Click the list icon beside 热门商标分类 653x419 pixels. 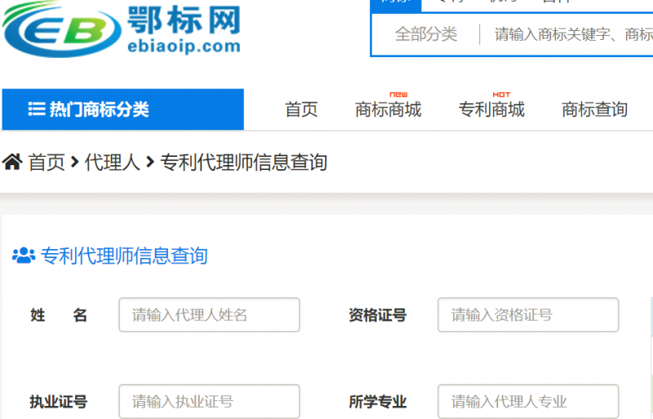click(36, 109)
